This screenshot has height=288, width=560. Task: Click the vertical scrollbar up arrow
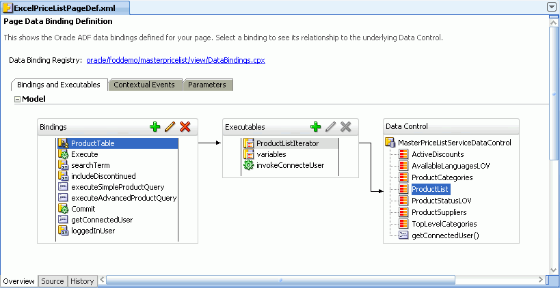click(553, 21)
